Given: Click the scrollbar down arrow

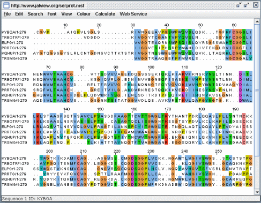Looking at the screenshot, I should [x=257, y=192].
